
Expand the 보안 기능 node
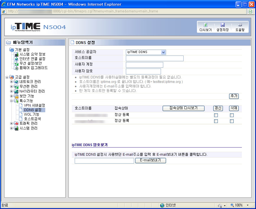click(11, 96)
